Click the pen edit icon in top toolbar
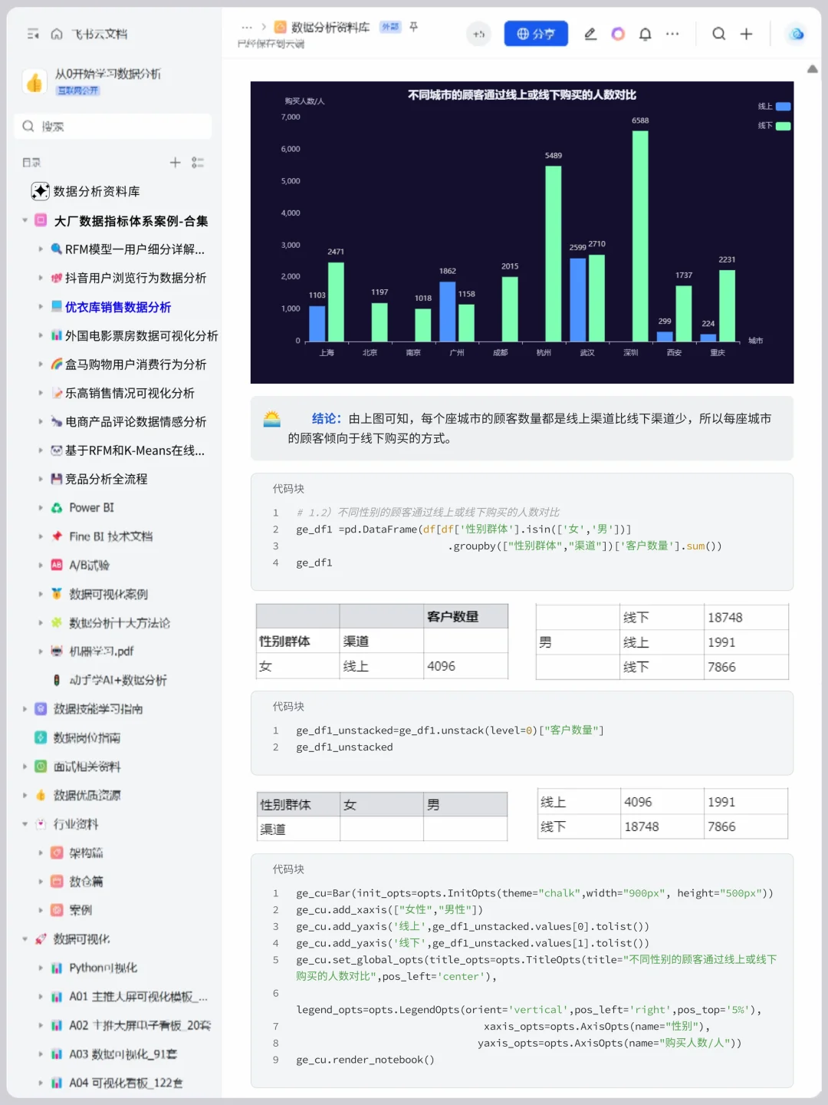This screenshot has height=1105, width=828. [x=590, y=34]
